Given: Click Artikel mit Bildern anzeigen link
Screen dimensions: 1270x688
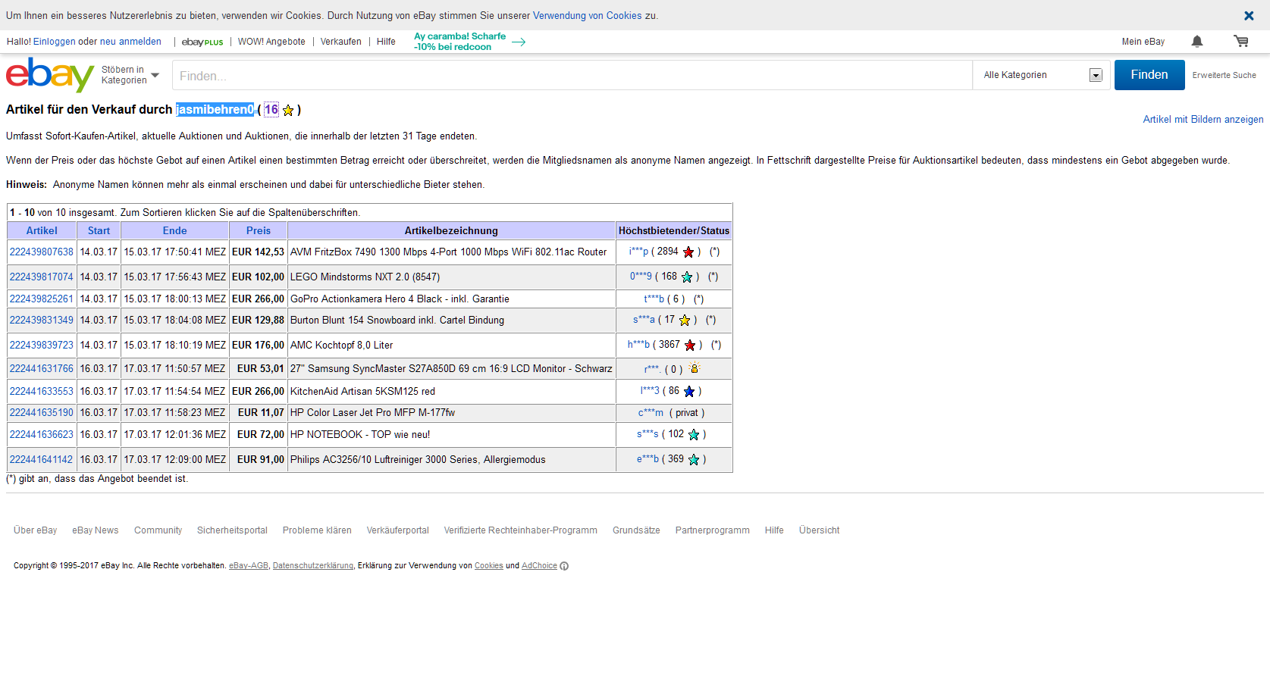Looking at the screenshot, I should tap(1203, 120).
